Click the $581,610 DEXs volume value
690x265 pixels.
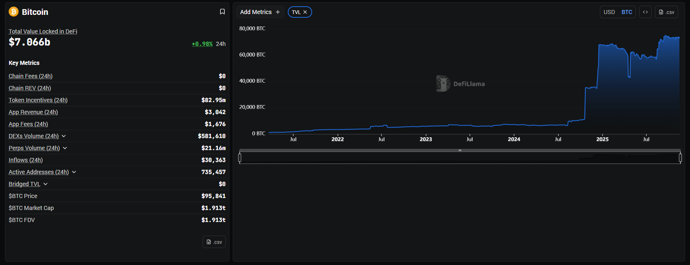[x=212, y=136]
